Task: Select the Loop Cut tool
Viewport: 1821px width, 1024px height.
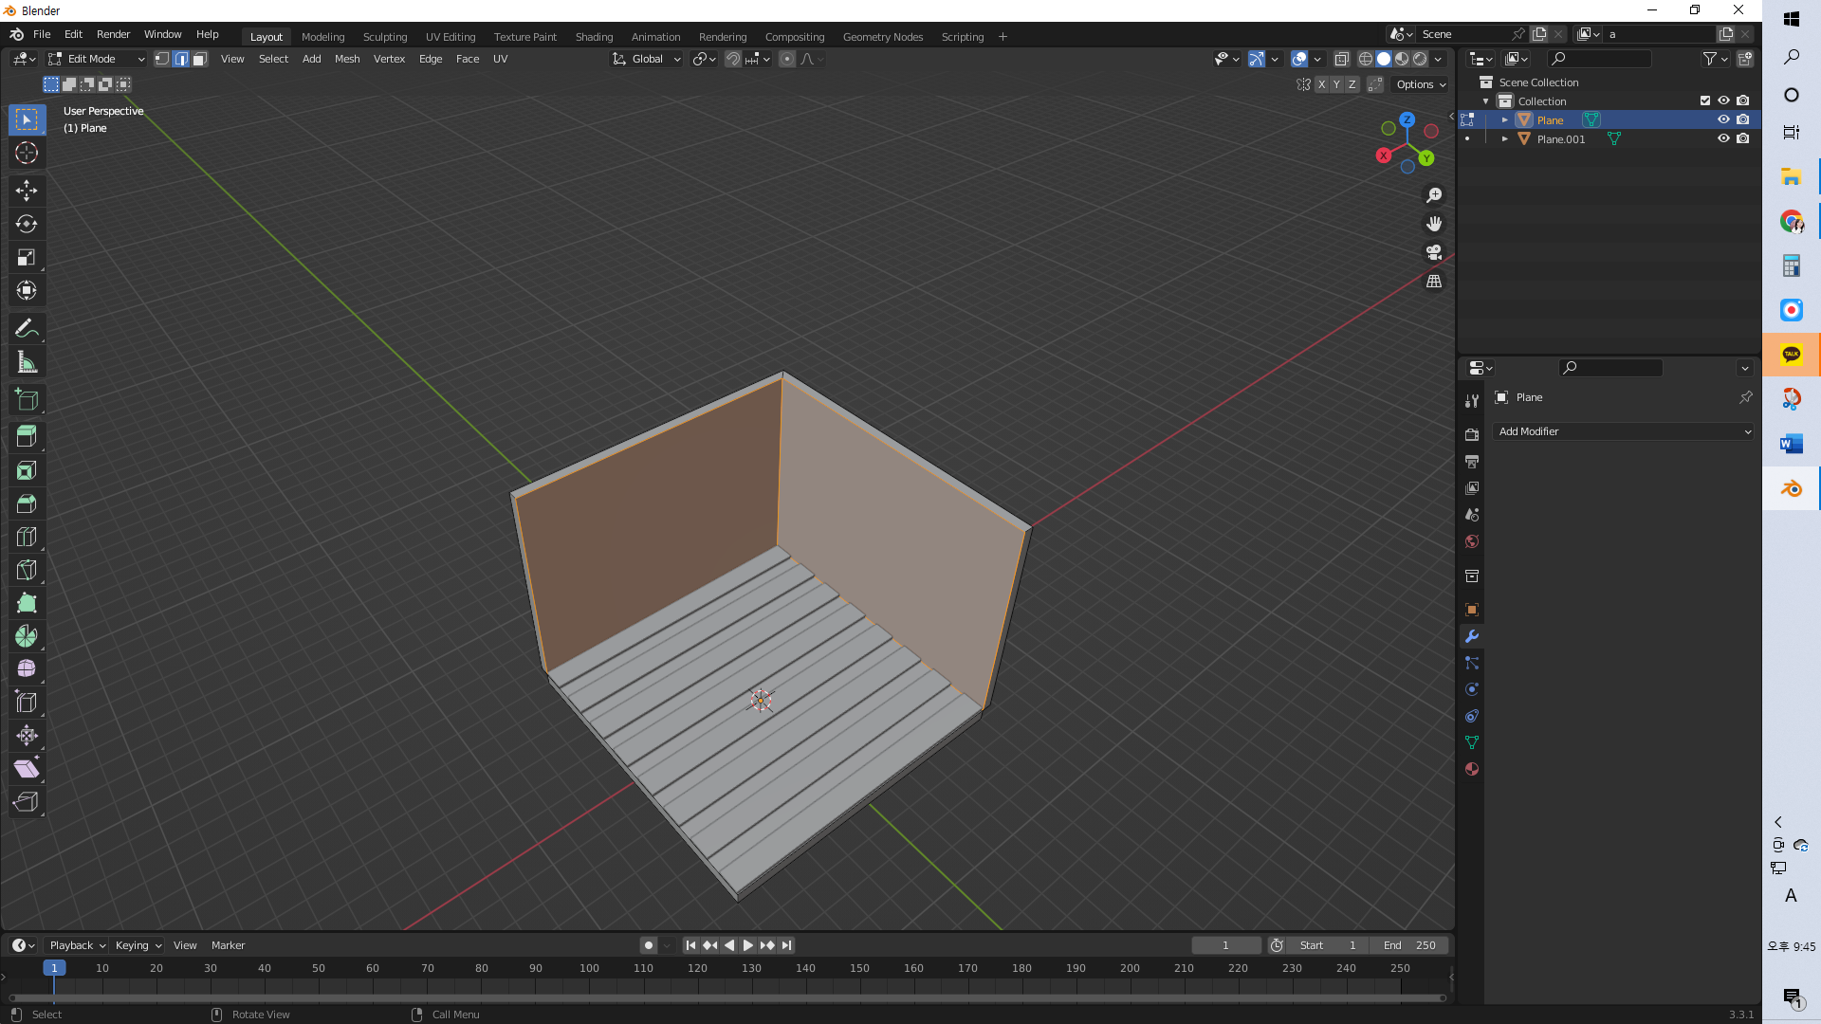Action: tap(27, 537)
